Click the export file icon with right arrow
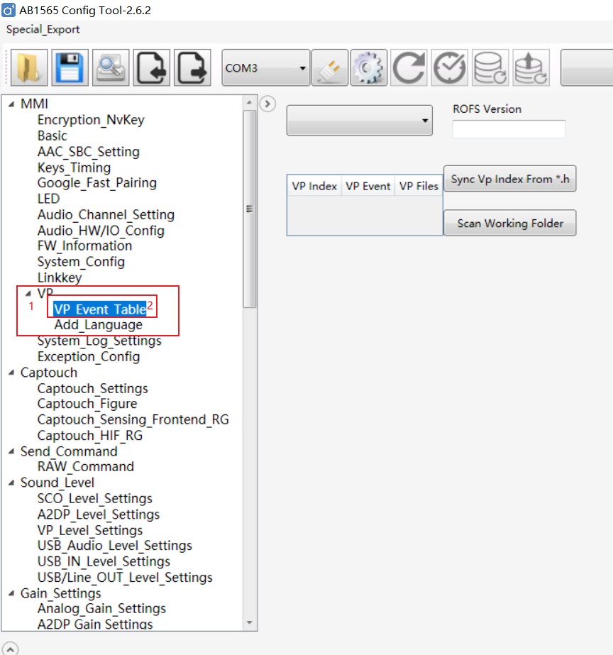This screenshot has width=613, height=655. (x=192, y=68)
